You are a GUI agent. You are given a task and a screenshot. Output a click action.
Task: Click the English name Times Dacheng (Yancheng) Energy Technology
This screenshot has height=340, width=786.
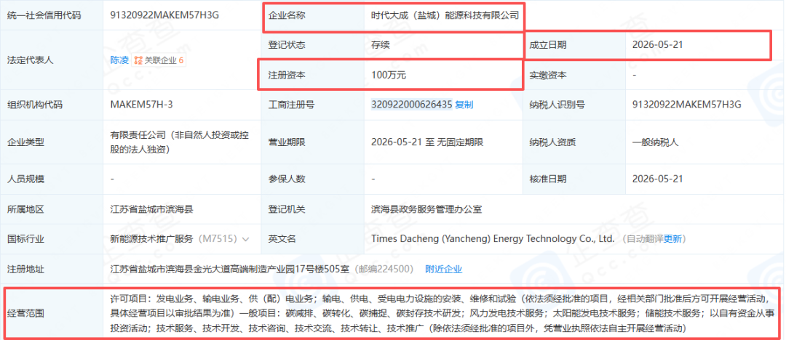[493, 239]
